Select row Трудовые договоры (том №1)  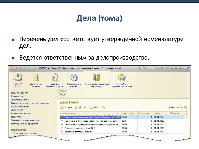122,132
